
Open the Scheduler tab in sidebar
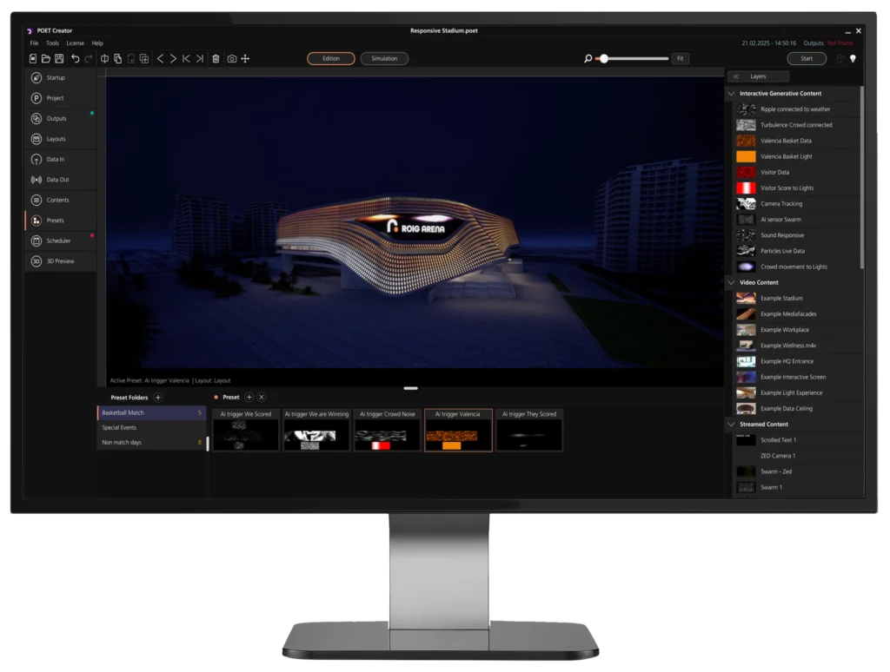58,240
